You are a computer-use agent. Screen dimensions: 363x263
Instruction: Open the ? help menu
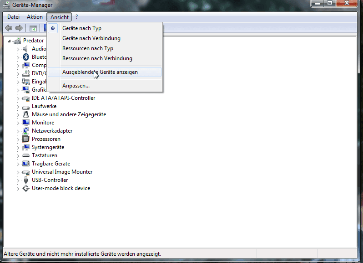[x=76, y=17]
